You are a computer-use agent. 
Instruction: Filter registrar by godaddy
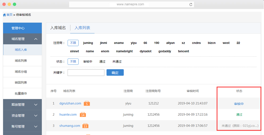point(165,51)
